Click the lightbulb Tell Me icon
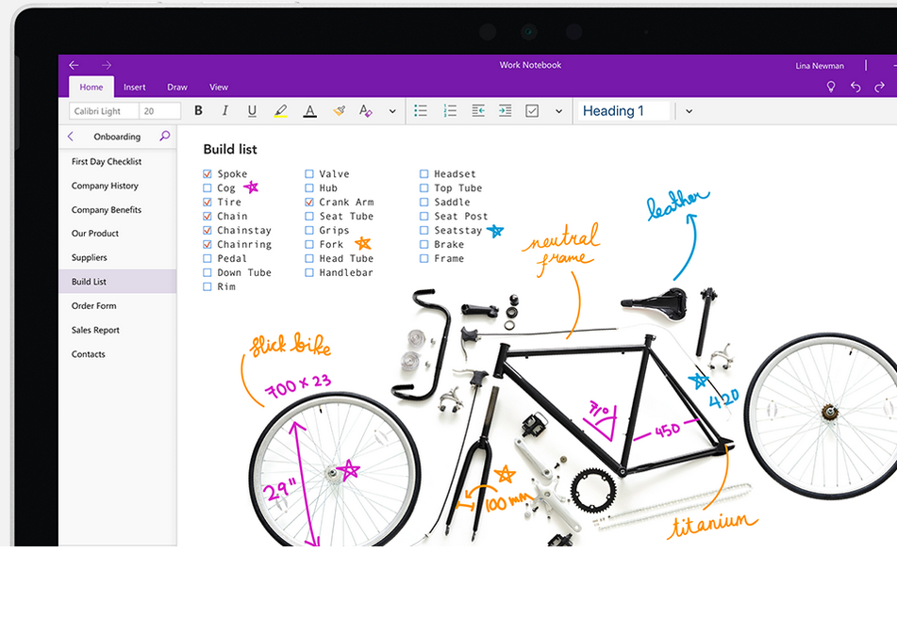This screenshot has height=618, width=897. (831, 87)
